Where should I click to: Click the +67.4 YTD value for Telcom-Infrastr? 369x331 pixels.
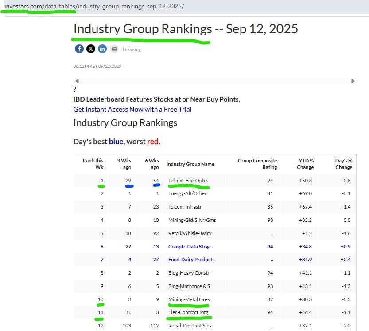[x=306, y=207]
